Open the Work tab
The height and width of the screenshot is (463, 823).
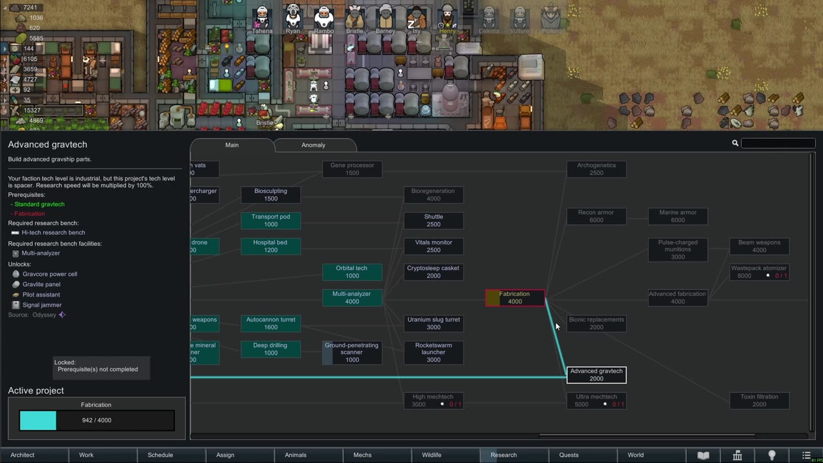[x=103, y=455]
